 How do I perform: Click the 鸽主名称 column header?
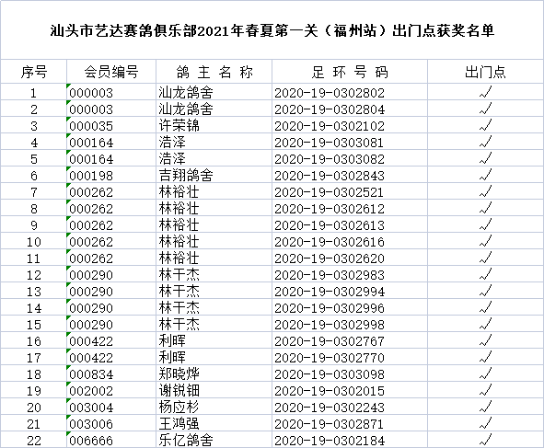pos(214,72)
